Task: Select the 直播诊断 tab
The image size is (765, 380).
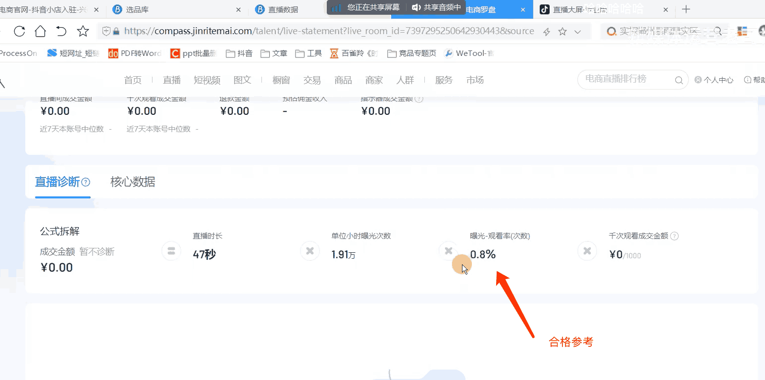Action: click(57, 182)
